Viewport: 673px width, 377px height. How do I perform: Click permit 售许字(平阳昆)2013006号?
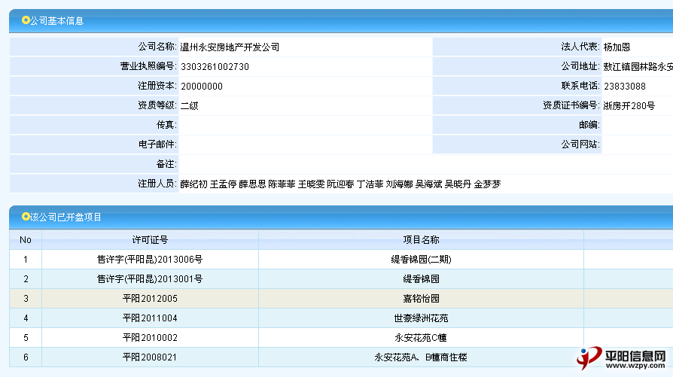[150, 260]
